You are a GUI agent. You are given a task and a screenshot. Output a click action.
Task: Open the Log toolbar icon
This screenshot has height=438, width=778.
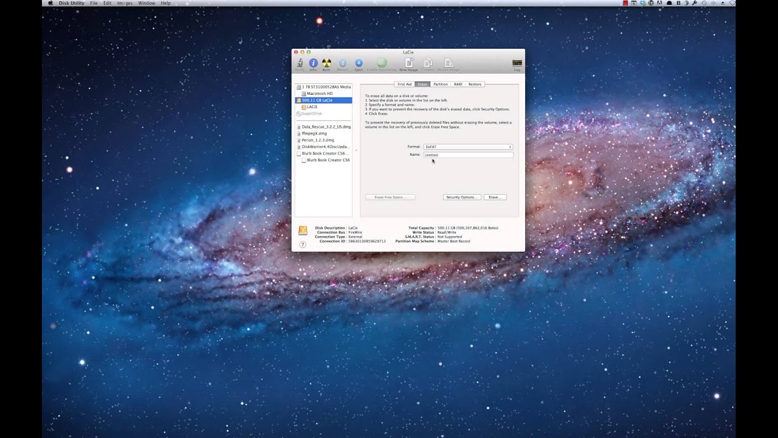click(517, 63)
